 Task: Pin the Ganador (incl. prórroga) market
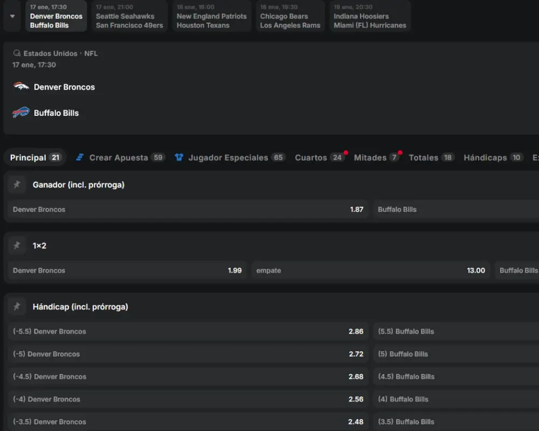[17, 184]
